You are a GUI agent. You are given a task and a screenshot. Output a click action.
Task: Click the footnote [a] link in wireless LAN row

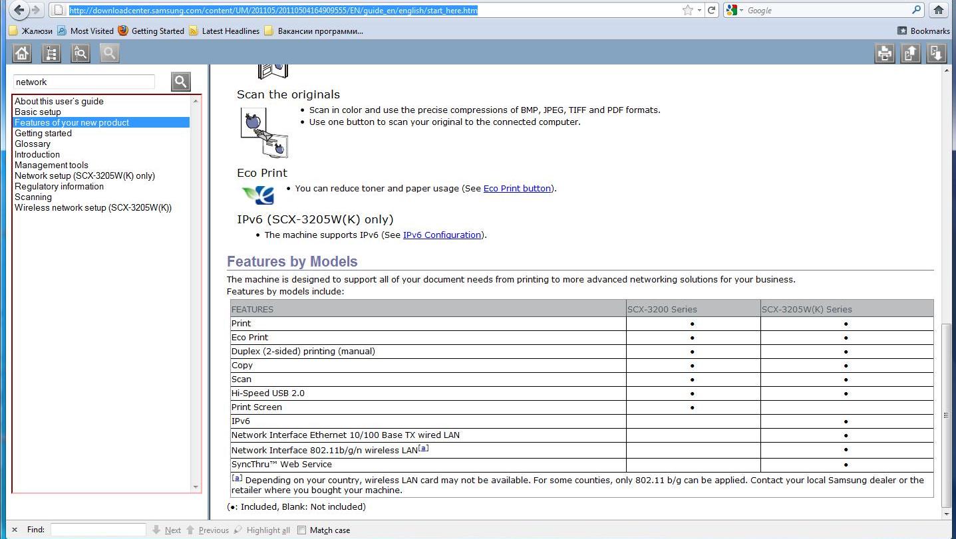(423, 448)
